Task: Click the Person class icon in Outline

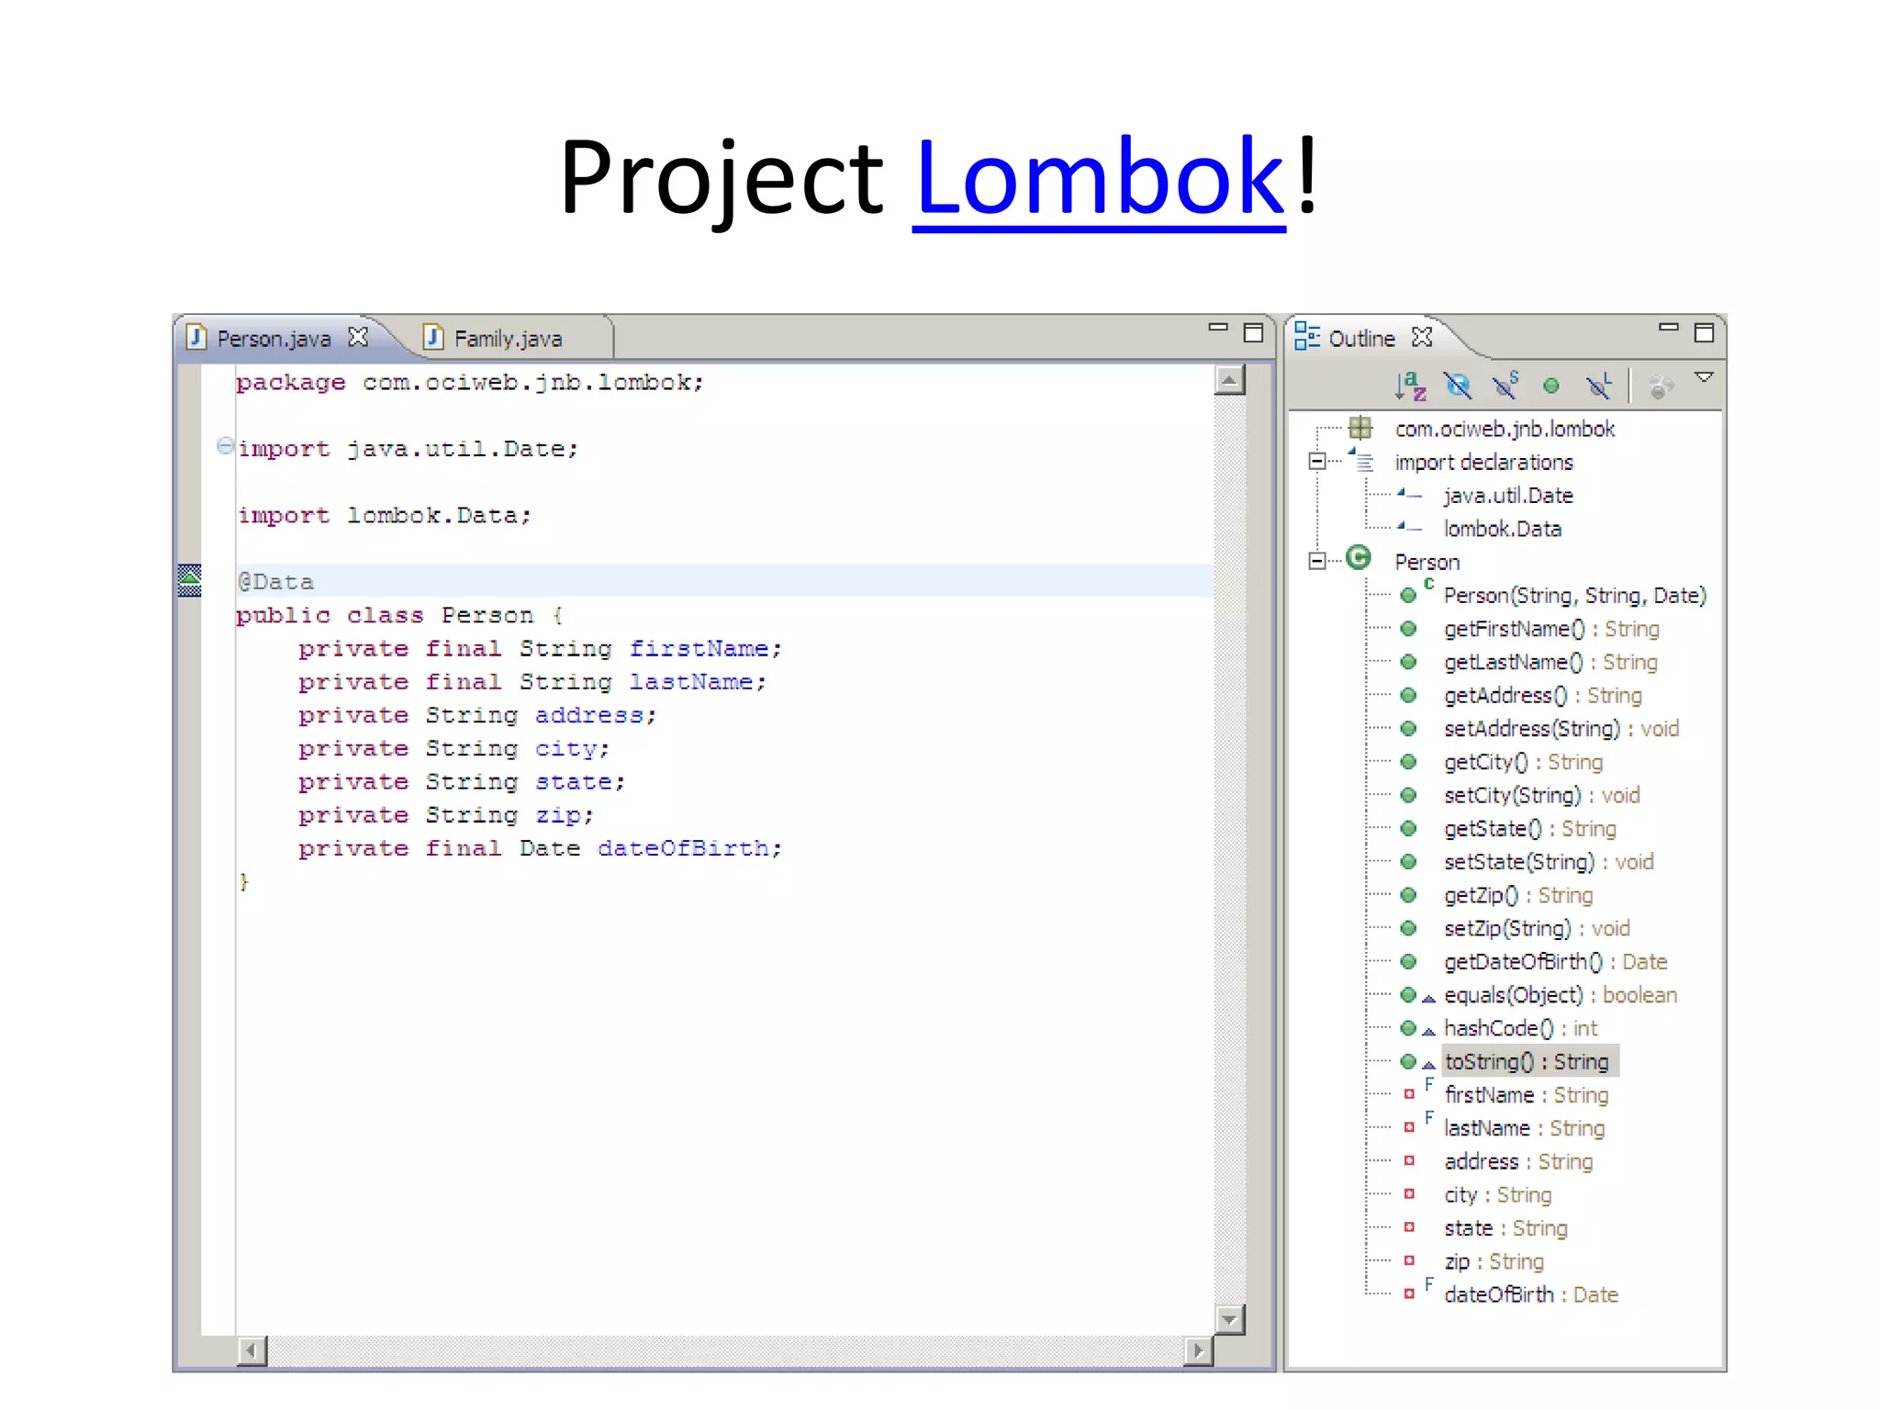Action: (1359, 558)
